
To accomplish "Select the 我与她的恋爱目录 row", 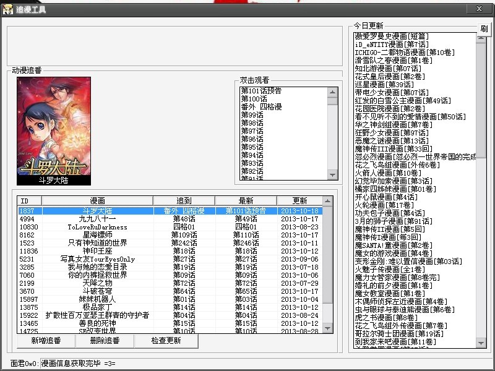I will pos(170,267).
